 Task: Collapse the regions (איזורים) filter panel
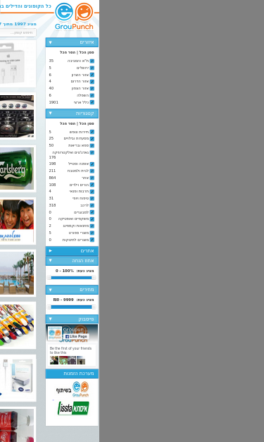click(72, 42)
